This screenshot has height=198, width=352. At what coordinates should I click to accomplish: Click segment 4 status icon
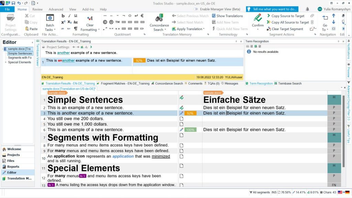181,119
